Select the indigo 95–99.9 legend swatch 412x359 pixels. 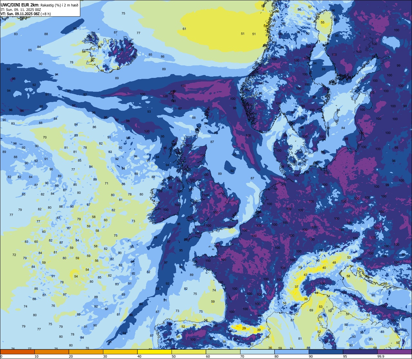coord(360,352)
